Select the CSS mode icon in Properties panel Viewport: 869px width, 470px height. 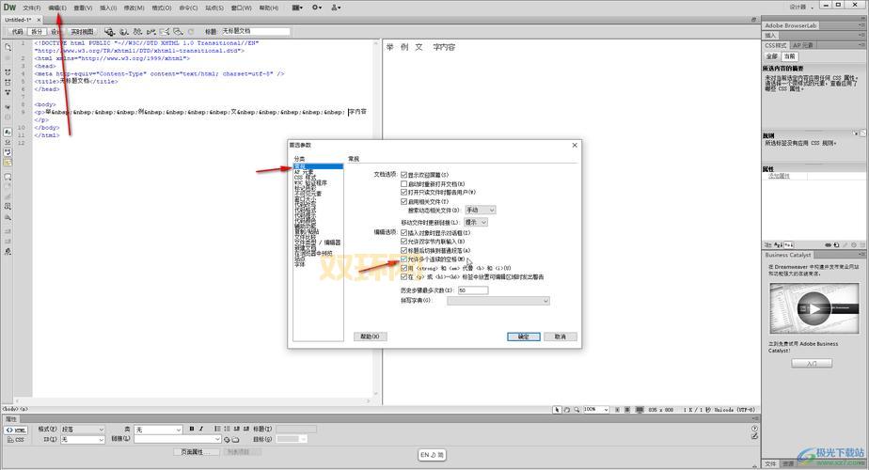pos(15,439)
